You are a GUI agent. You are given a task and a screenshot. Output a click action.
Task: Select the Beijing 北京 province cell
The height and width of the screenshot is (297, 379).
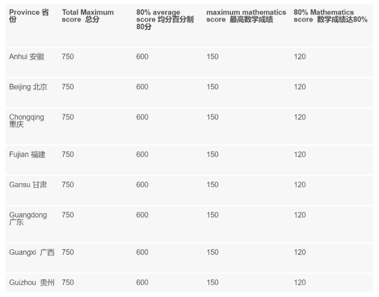[x=28, y=87]
